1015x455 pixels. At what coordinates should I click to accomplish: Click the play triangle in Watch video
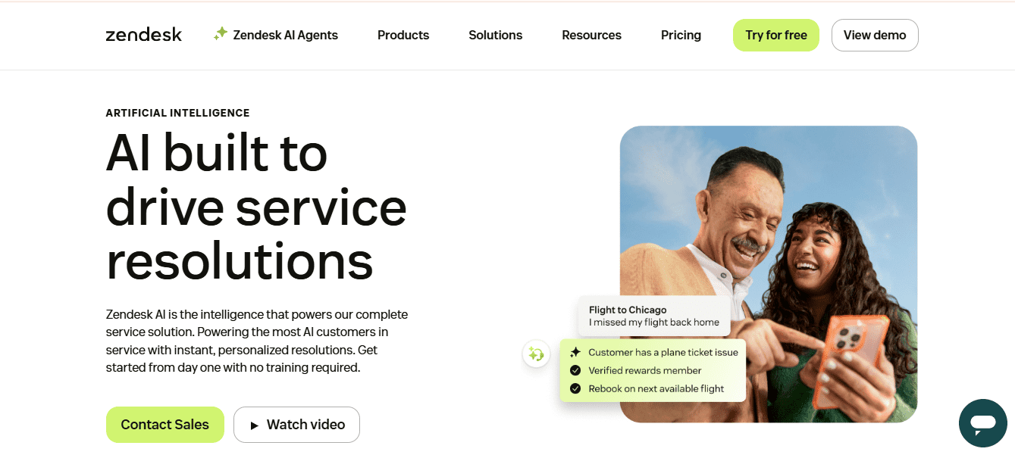pyautogui.click(x=255, y=425)
